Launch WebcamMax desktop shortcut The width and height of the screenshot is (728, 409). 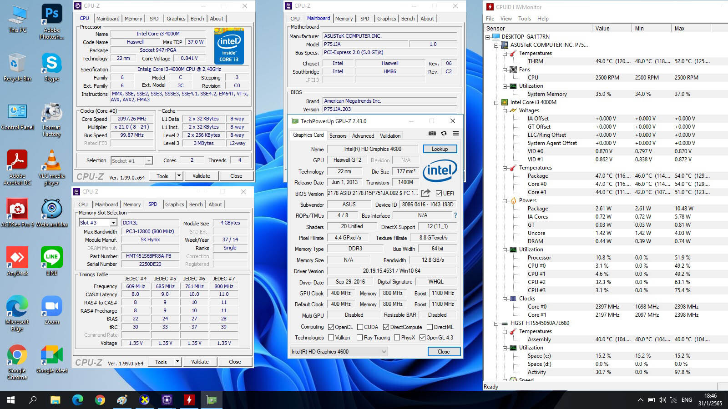[x=51, y=213]
